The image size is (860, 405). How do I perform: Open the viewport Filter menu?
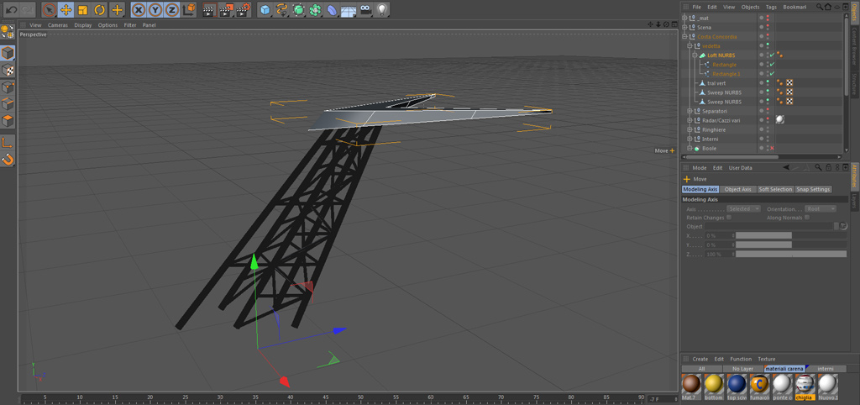(130, 25)
